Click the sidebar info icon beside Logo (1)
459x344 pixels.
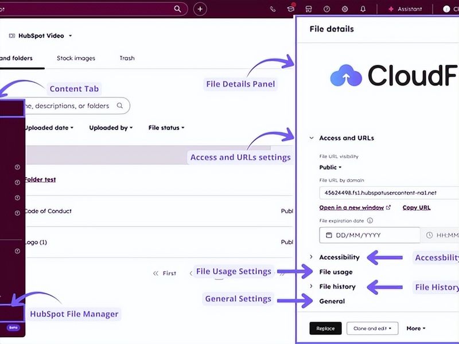click(17, 251)
